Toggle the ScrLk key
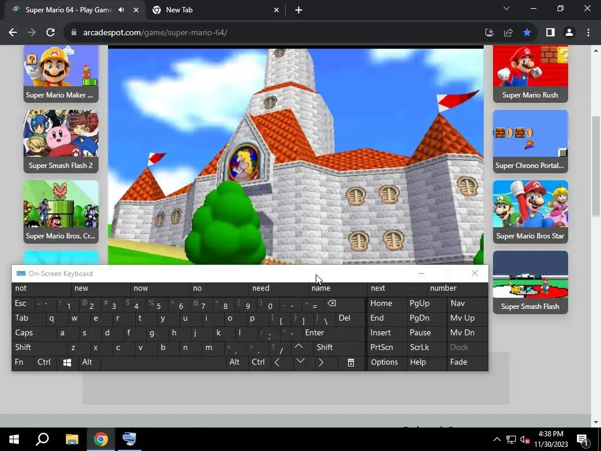Screen dimensions: 601x451 [426, 348]
